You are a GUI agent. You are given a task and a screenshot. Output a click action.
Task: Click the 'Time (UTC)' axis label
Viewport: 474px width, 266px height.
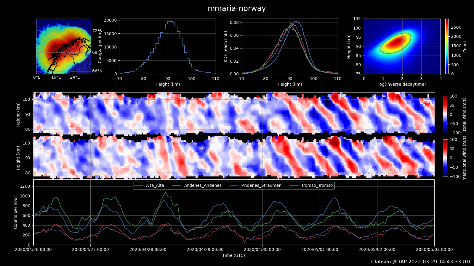click(x=234, y=255)
